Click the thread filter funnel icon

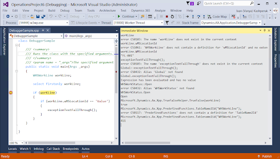167,23
